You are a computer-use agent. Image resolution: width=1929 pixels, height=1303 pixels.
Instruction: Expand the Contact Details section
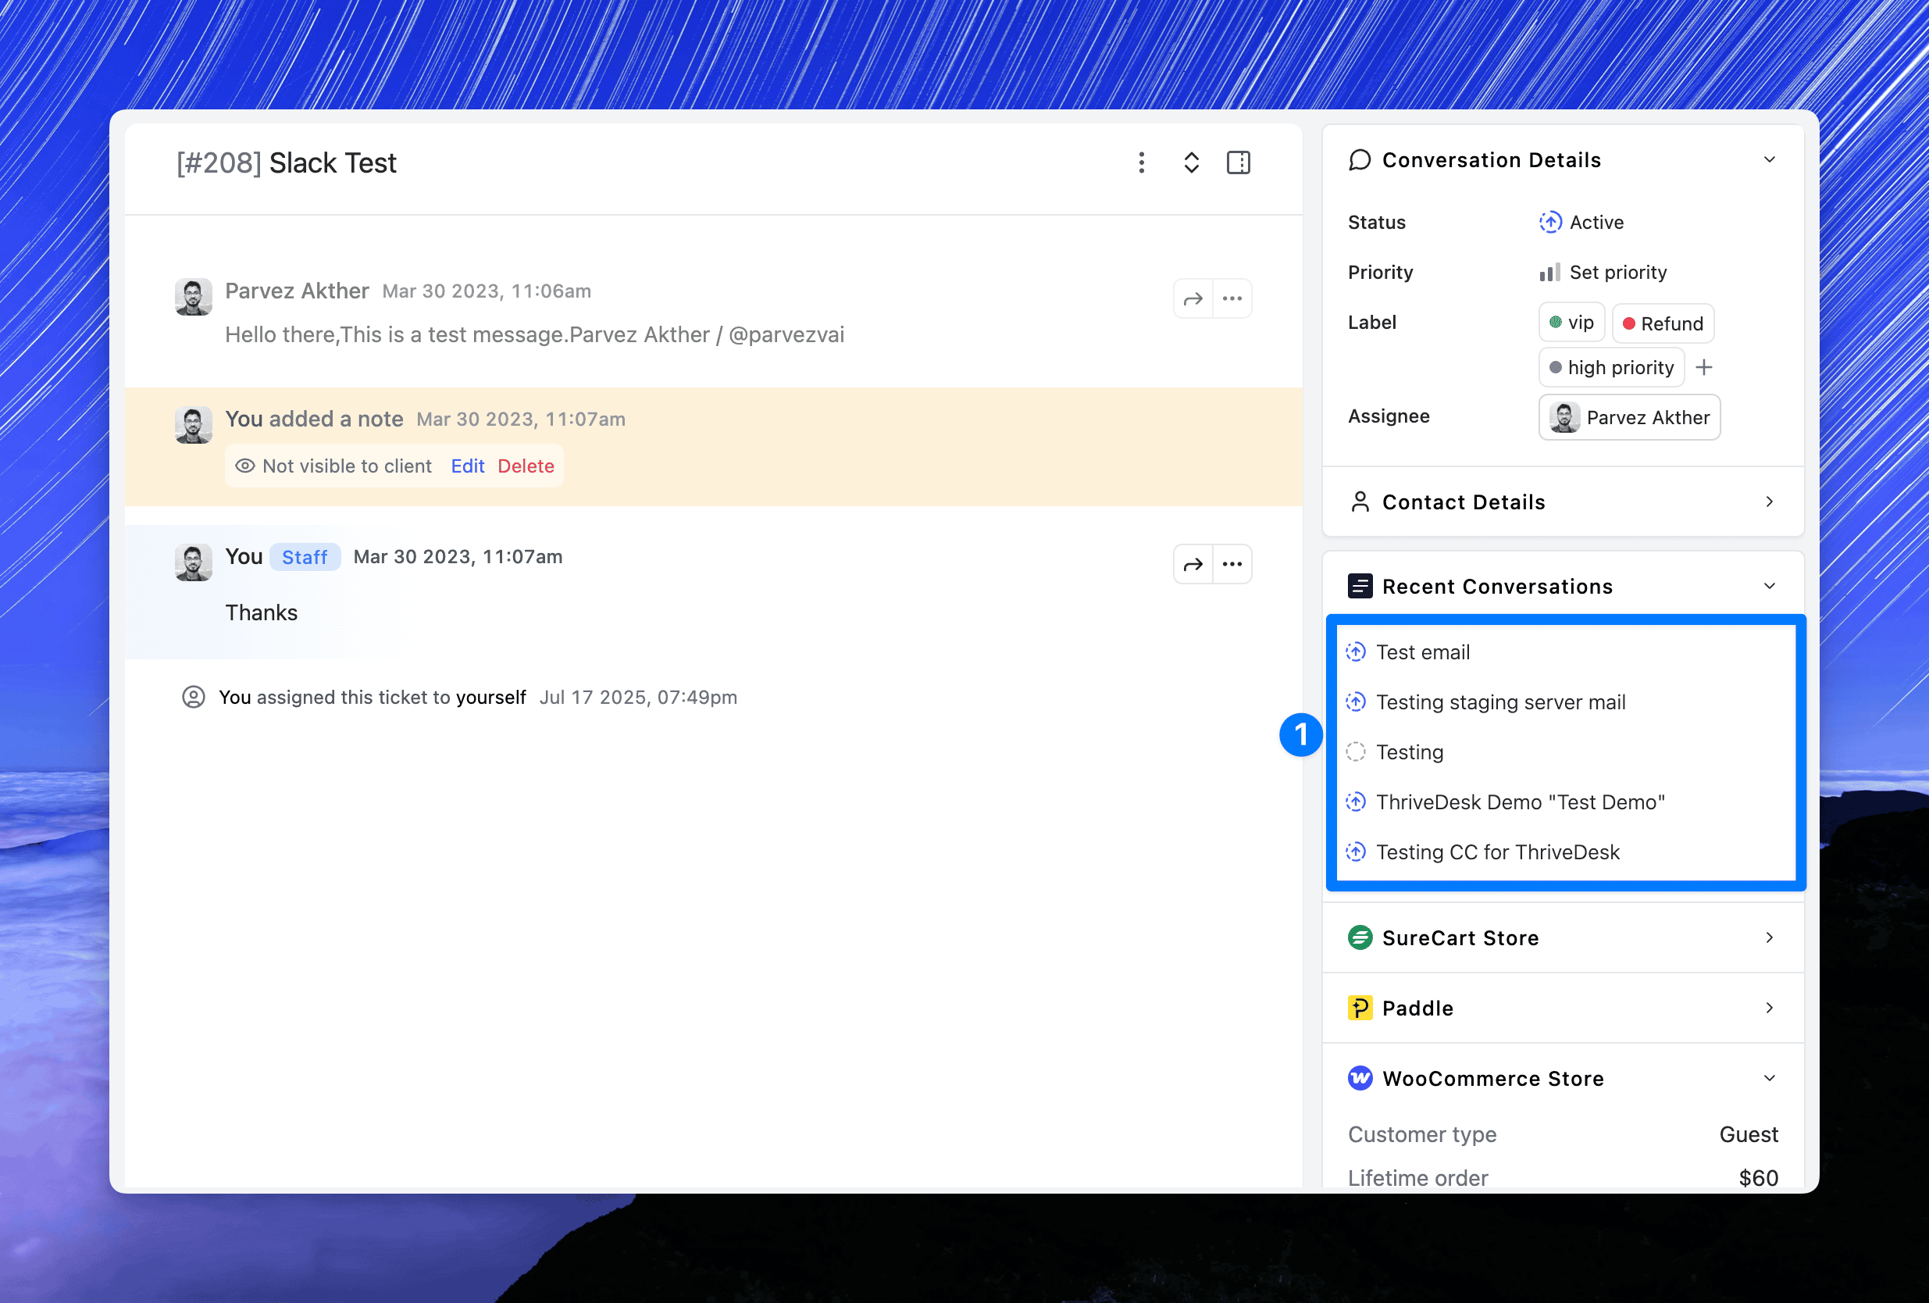[x=1769, y=502]
